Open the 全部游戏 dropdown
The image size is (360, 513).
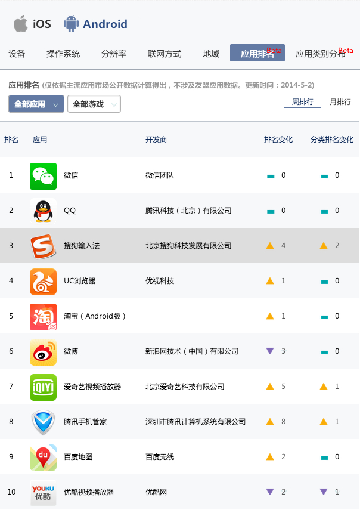(94, 104)
